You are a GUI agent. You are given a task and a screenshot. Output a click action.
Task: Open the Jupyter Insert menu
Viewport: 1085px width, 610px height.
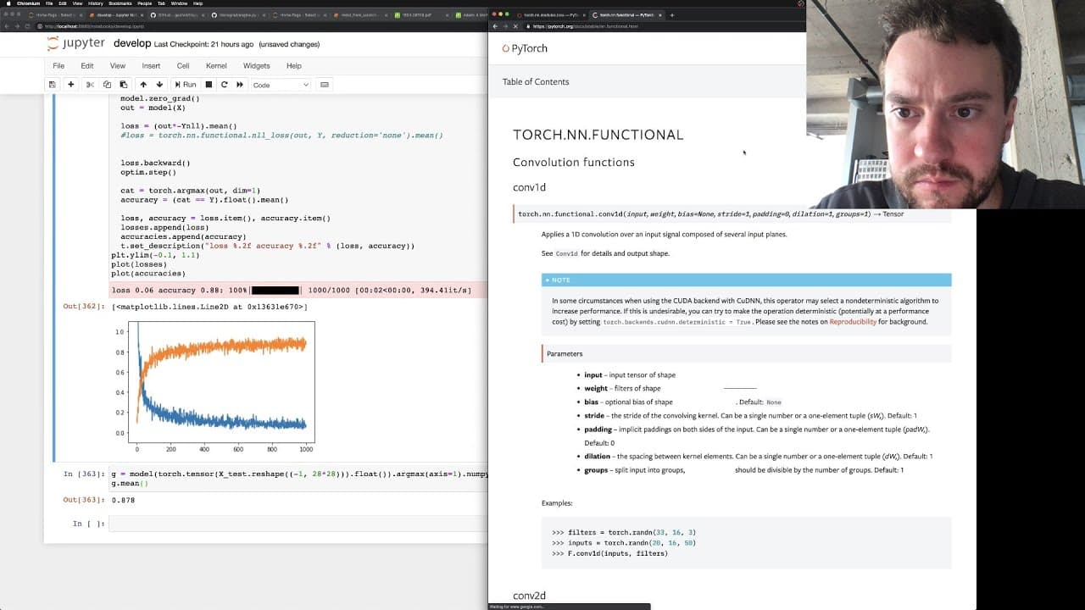(151, 66)
